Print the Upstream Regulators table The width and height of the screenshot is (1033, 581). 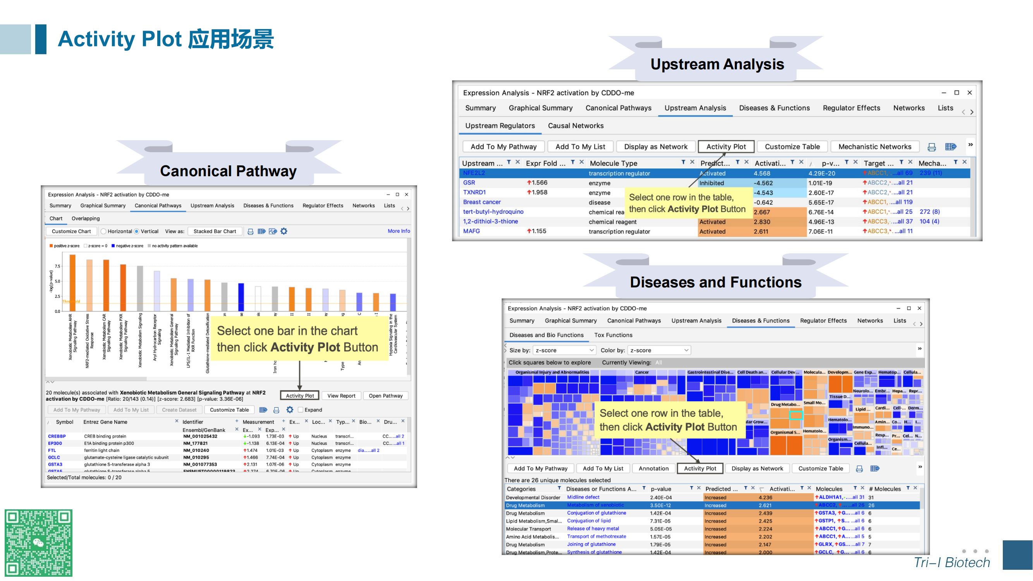932,147
